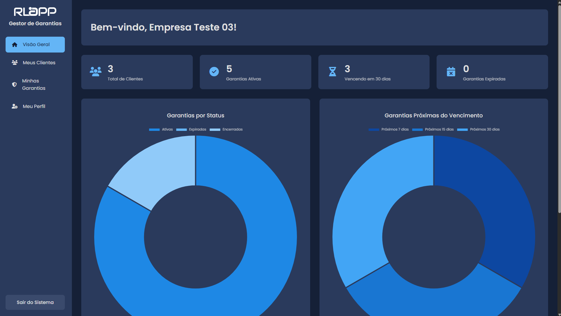Open Meu Perfil link in sidebar

pos(34,106)
